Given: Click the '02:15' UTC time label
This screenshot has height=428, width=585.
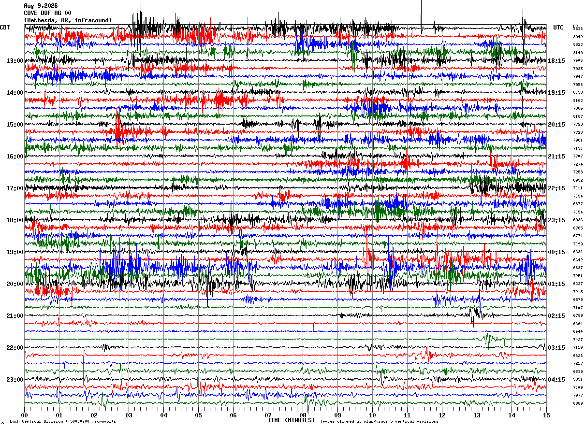Looking at the screenshot, I should [556, 316].
